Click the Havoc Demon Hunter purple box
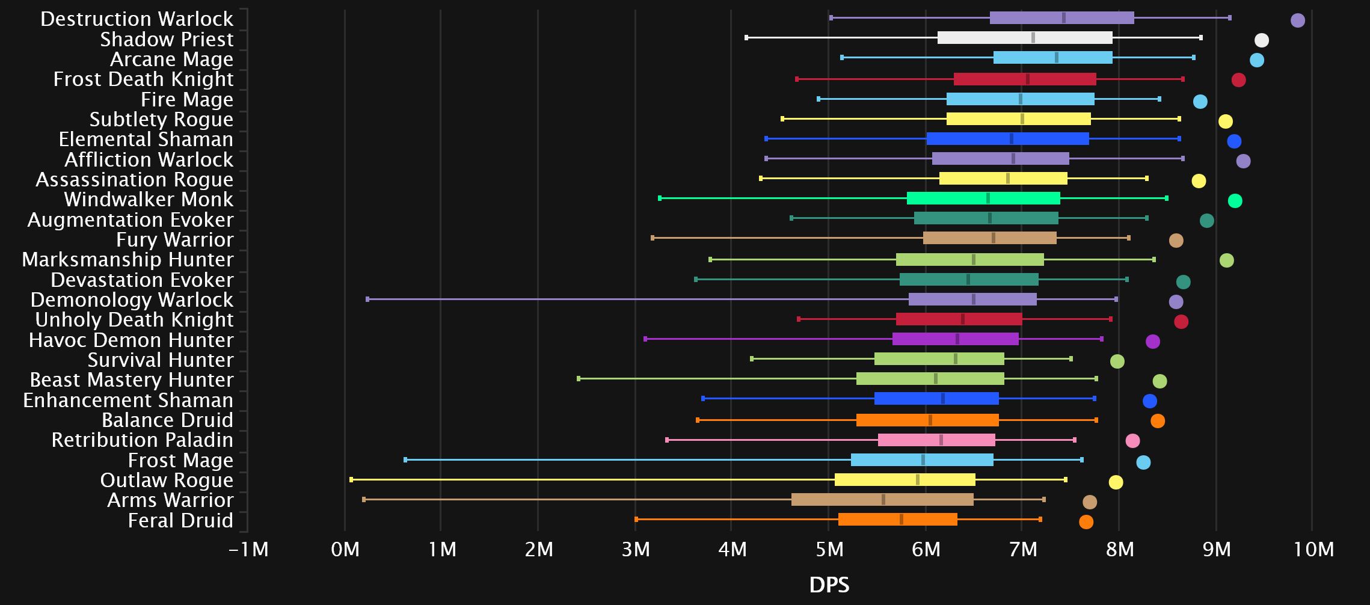This screenshot has height=605, width=1370. point(955,339)
